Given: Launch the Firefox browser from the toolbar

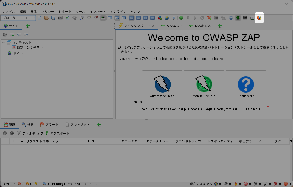Looking at the screenshot, I should click(259, 18).
